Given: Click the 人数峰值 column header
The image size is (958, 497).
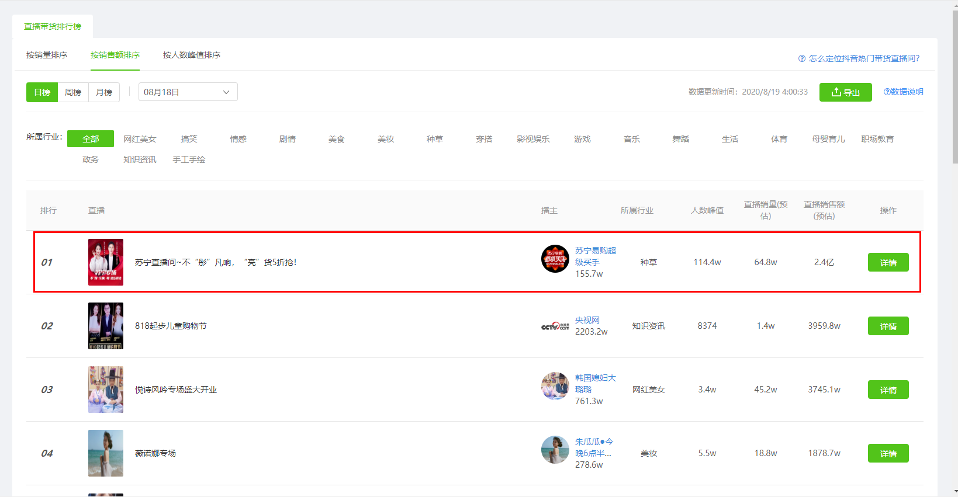Looking at the screenshot, I should 707,210.
